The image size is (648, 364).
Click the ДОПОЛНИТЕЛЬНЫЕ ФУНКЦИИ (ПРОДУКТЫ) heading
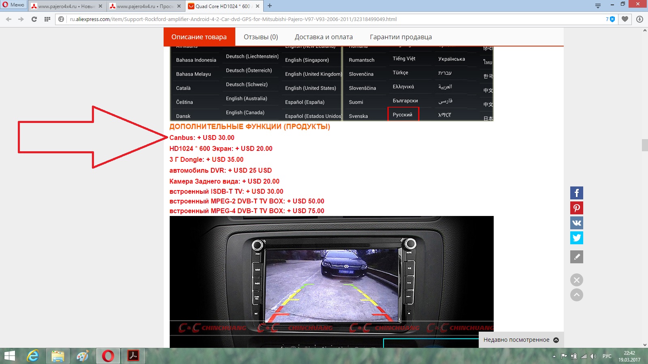(x=249, y=127)
